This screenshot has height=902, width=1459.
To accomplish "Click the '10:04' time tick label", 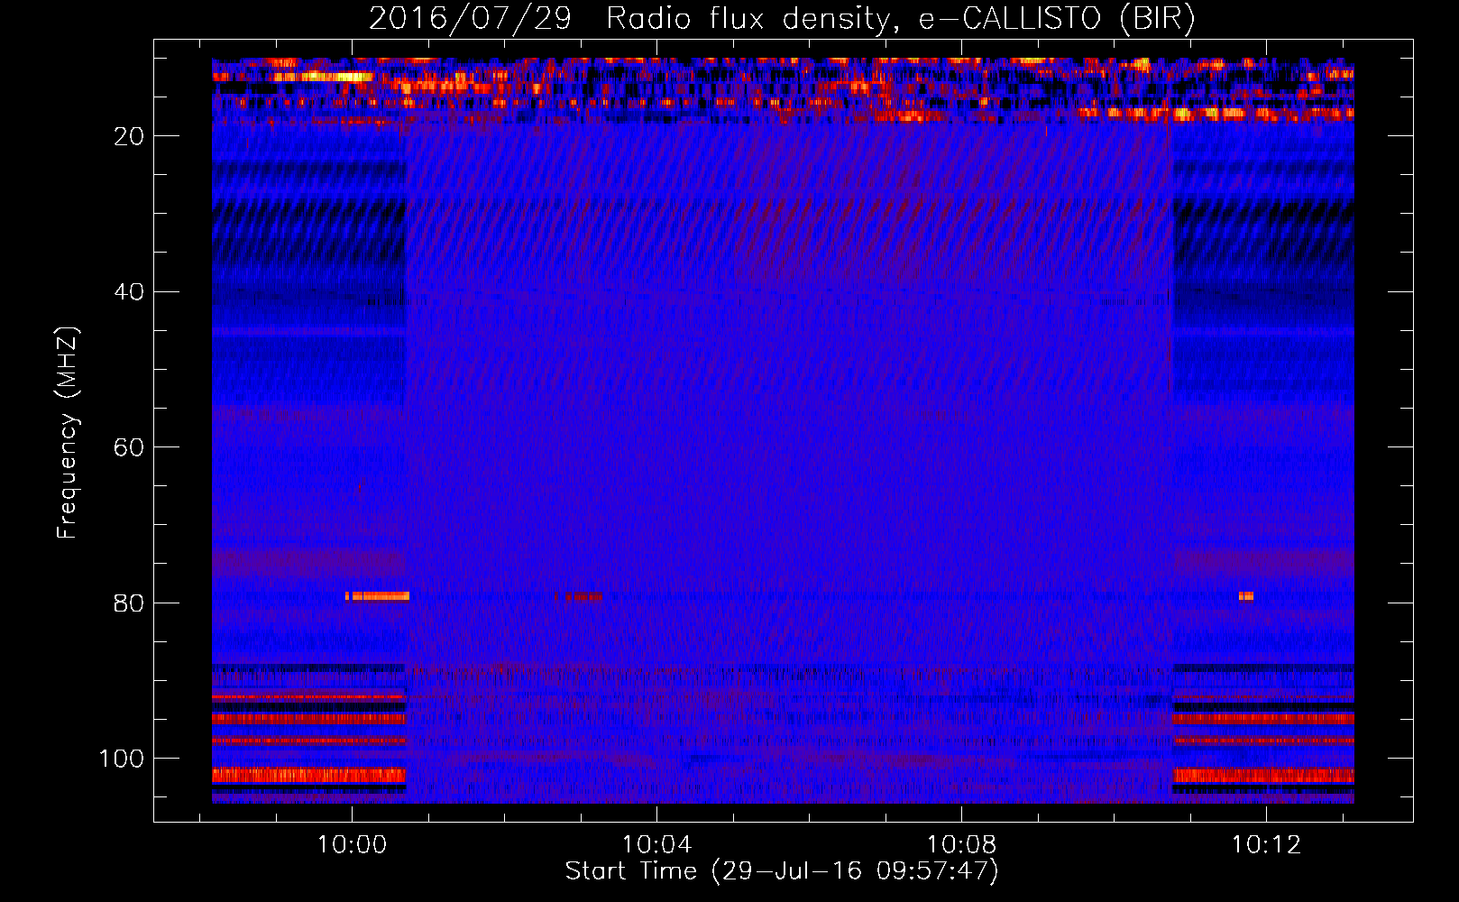I will [x=657, y=845].
